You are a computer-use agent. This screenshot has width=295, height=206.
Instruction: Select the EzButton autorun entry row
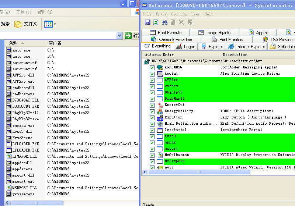(173, 117)
